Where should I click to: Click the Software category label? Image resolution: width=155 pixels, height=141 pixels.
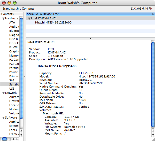[11, 118]
